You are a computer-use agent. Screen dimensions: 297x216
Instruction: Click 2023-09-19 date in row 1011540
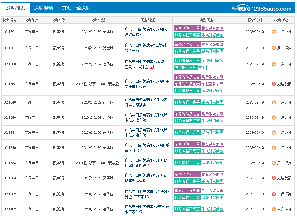[255, 148]
